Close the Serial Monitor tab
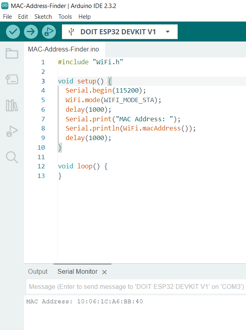The image size is (246, 330). 105,272
